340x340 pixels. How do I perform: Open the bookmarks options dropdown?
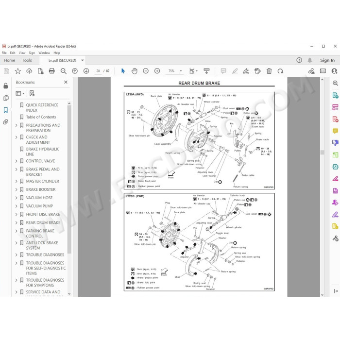click(20, 93)
